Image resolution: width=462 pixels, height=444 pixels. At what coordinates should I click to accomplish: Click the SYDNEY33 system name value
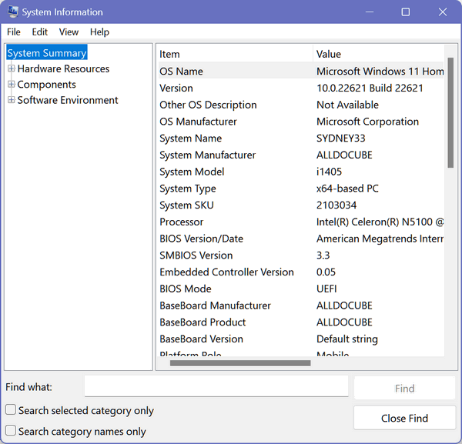(x=341, y=139)
